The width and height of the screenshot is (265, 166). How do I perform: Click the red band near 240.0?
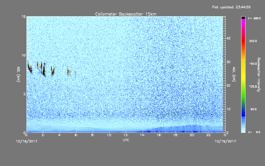point(243,41)
